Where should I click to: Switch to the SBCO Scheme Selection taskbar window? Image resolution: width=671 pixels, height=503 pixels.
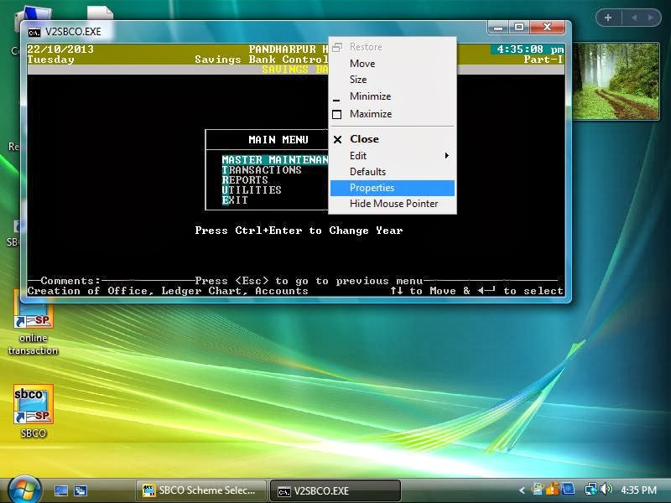pyautogui.click(x=201, y=490)
